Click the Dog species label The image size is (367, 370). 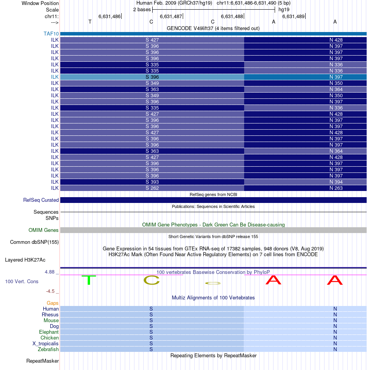[x=54, y=326]
